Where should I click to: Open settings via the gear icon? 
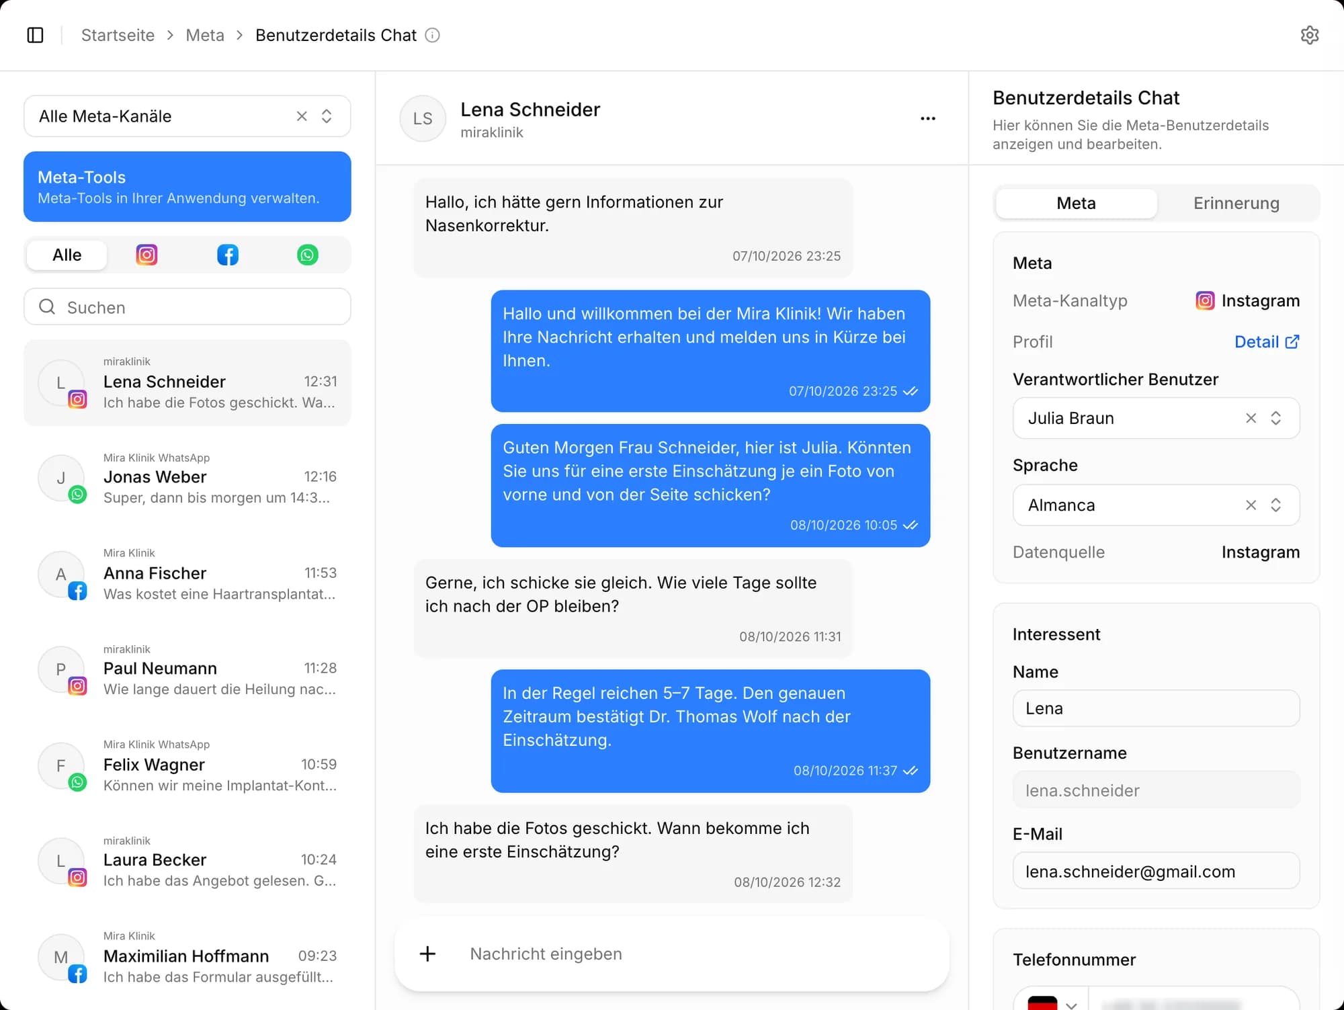pos(1309,35)
